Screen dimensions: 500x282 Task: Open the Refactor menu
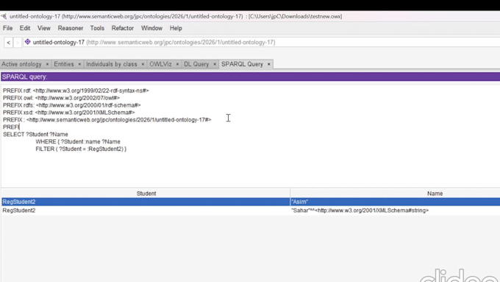click(123, 28)
